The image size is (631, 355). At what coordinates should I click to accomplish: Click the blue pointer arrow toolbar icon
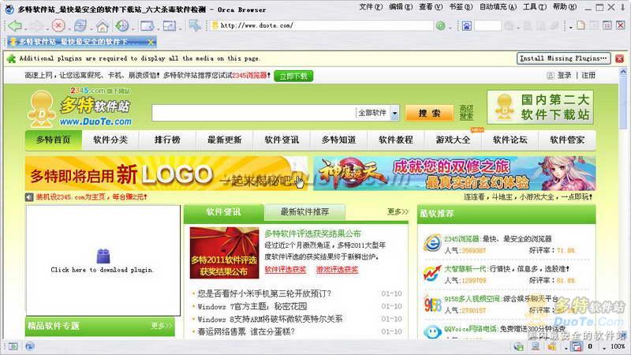tap(195, 25)
